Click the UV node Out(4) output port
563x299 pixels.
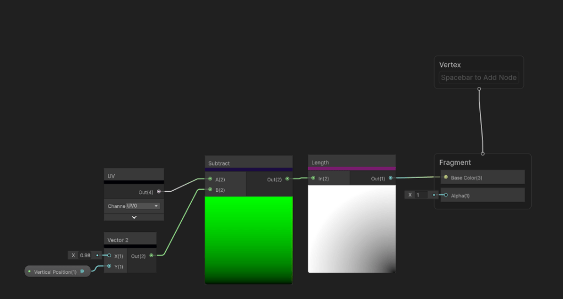coord(159,192)
